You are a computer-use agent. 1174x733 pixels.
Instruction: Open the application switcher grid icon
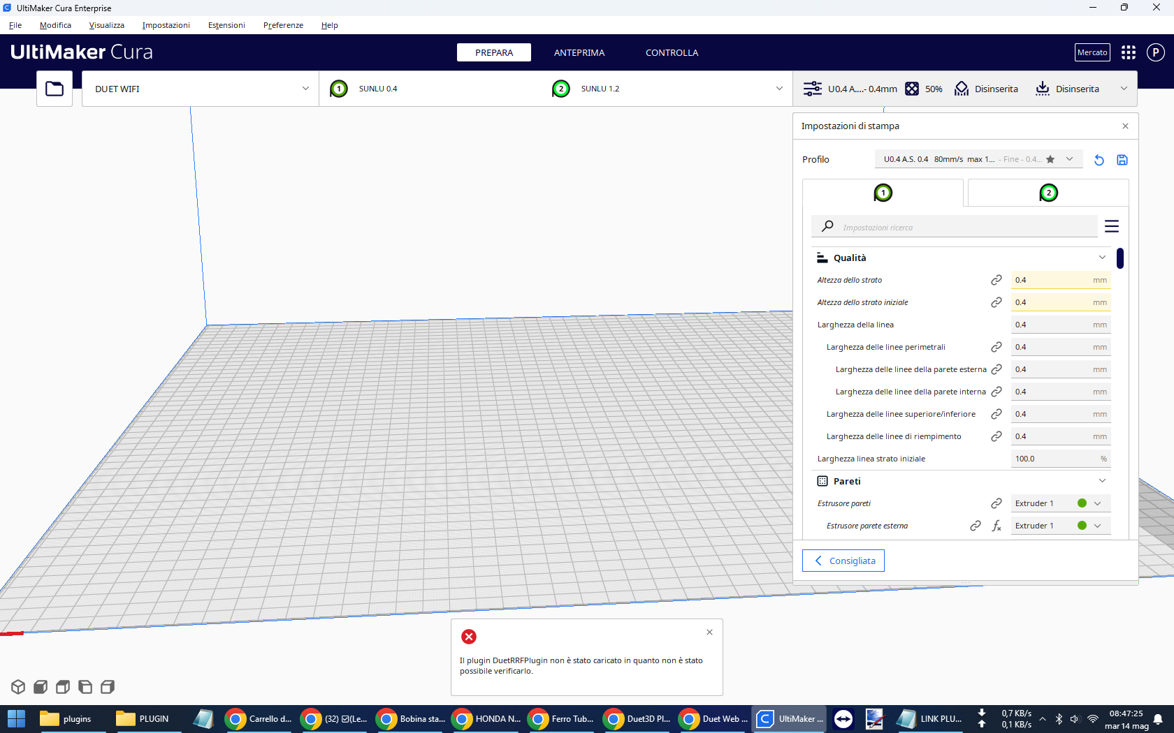coord(1129,52)
